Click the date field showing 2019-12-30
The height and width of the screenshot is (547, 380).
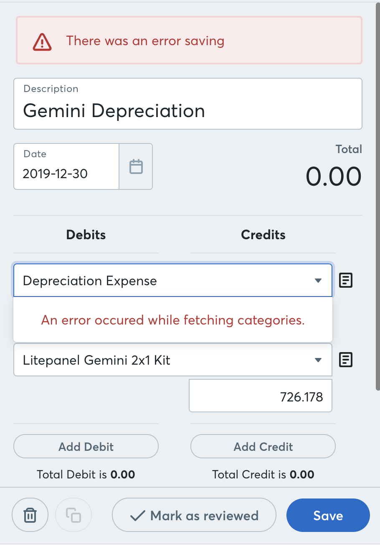pos(67,173)
